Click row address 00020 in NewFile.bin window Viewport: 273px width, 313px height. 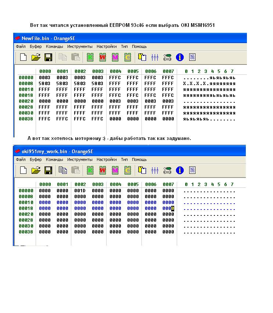click(x=26, y=101)
